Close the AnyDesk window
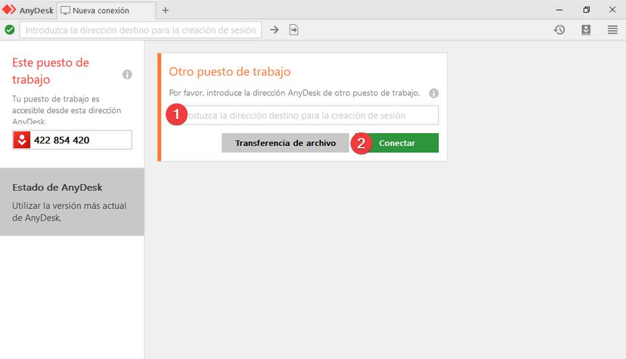 [613, 9]
